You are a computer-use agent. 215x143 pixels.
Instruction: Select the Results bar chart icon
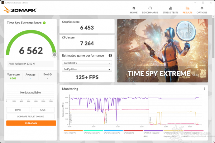pyautogui.click(x=187, y=8)
